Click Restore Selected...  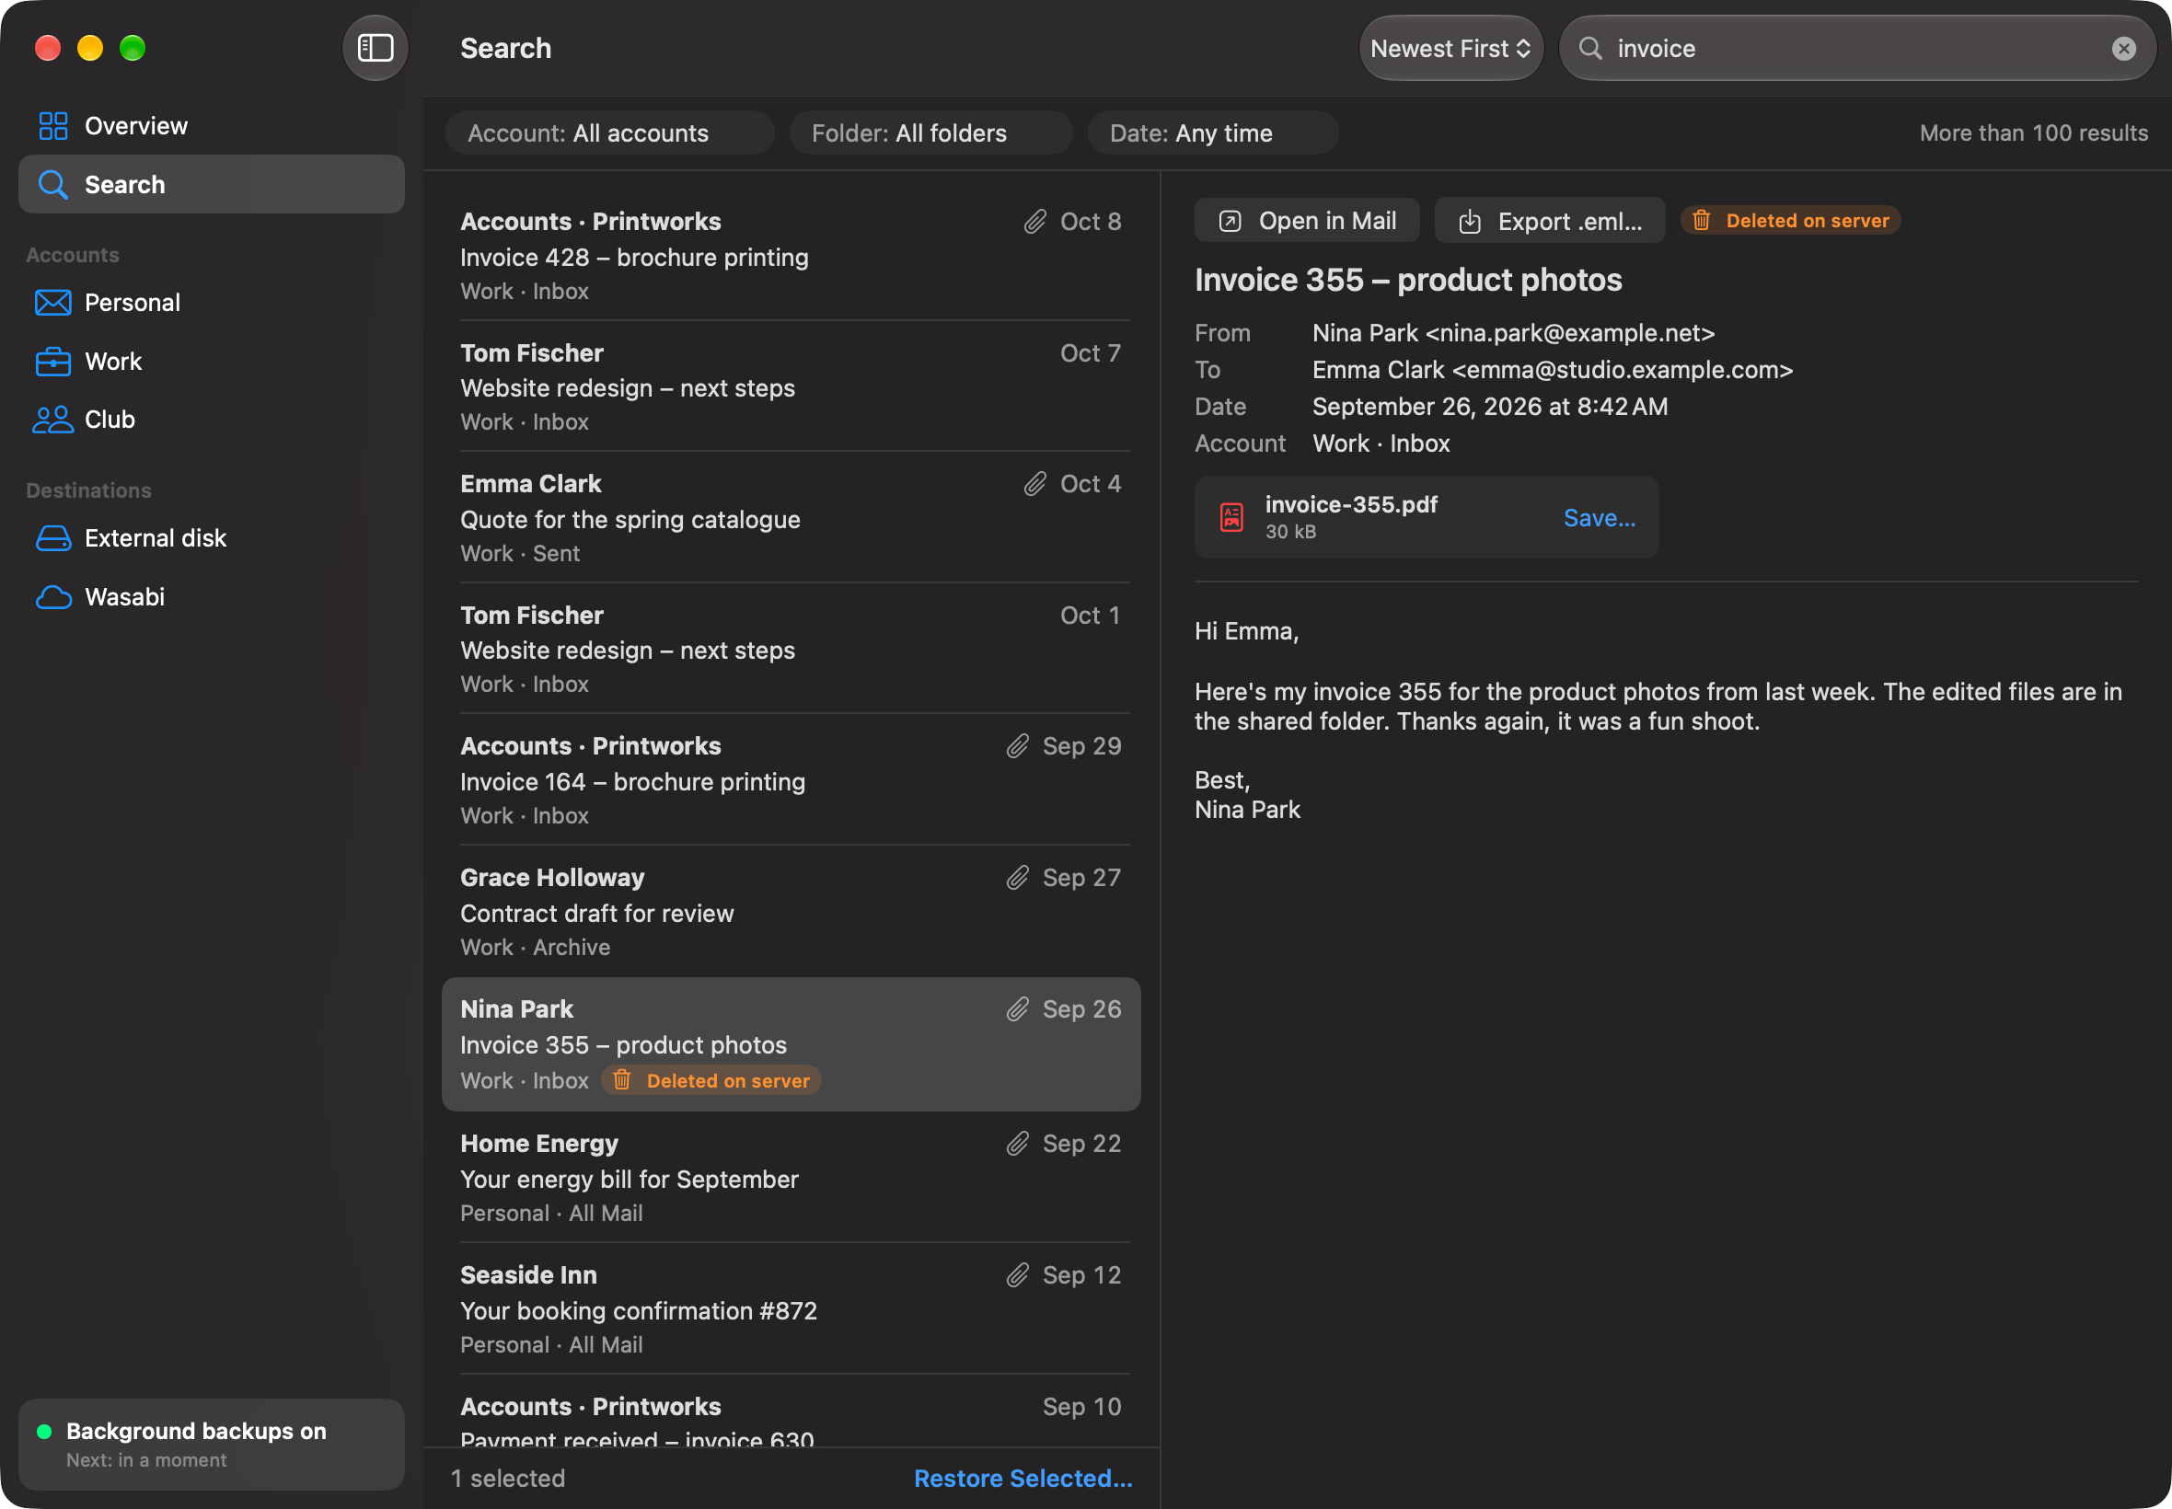click(x=1022, y=1478)
